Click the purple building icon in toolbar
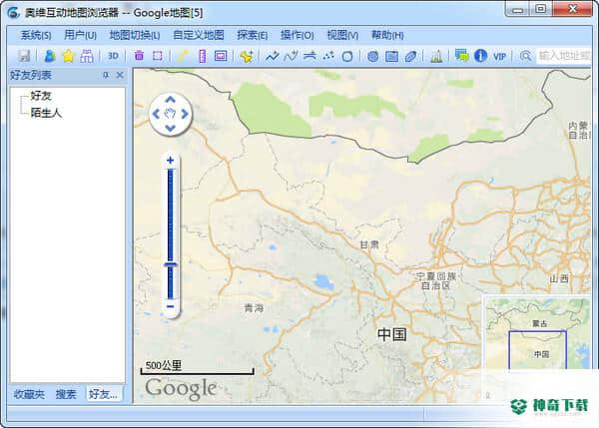The width and height of the screenshot is (599, 428). pyautogui.click(x=87, y=56)
